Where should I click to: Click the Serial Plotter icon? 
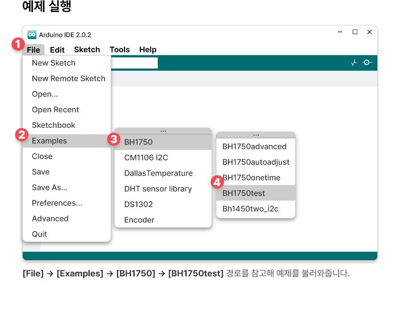click(x=354, y=63)
